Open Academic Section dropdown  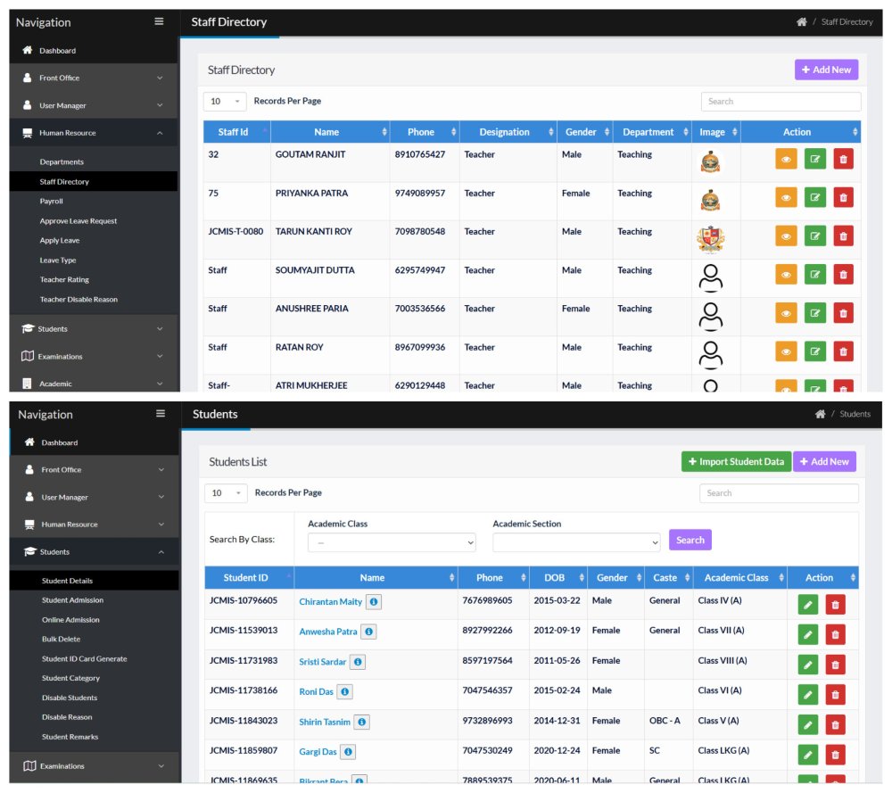576,542
